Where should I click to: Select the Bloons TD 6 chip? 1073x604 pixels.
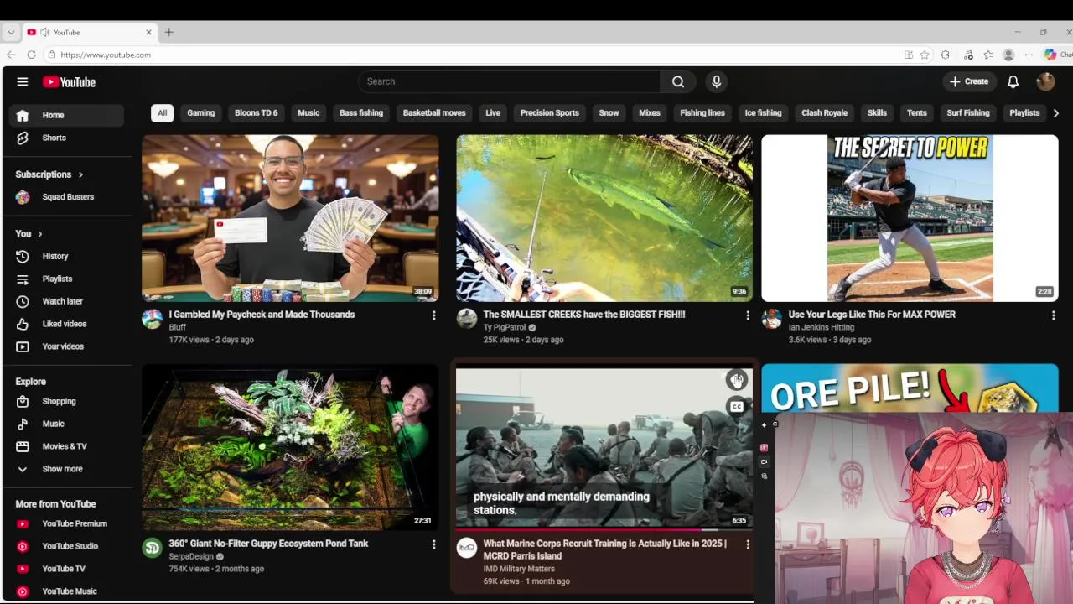pyautogui.click(x=256, y=113)
